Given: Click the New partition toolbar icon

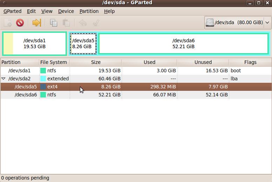Looking at the screenshot, I should 8,23.
